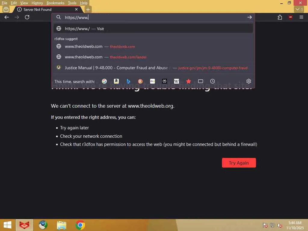Choose the https://www./ Visit suggestion
The width and height of the screenshot is (308, 231).
153,29
